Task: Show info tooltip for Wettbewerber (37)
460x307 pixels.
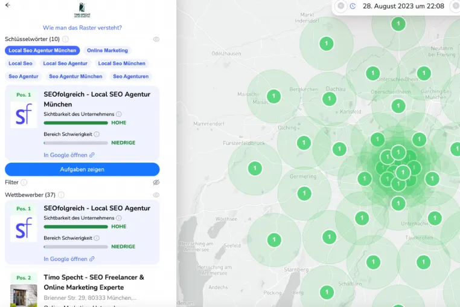Action: (x=61, y=195)
